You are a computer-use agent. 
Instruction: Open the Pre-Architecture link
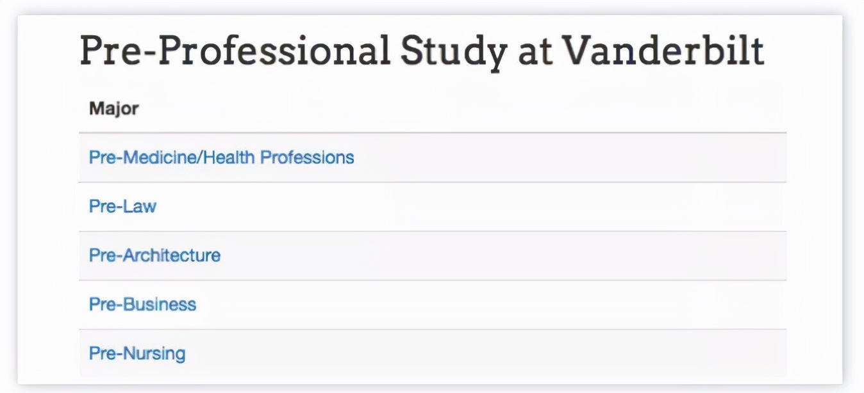click(x=154, y=255)
